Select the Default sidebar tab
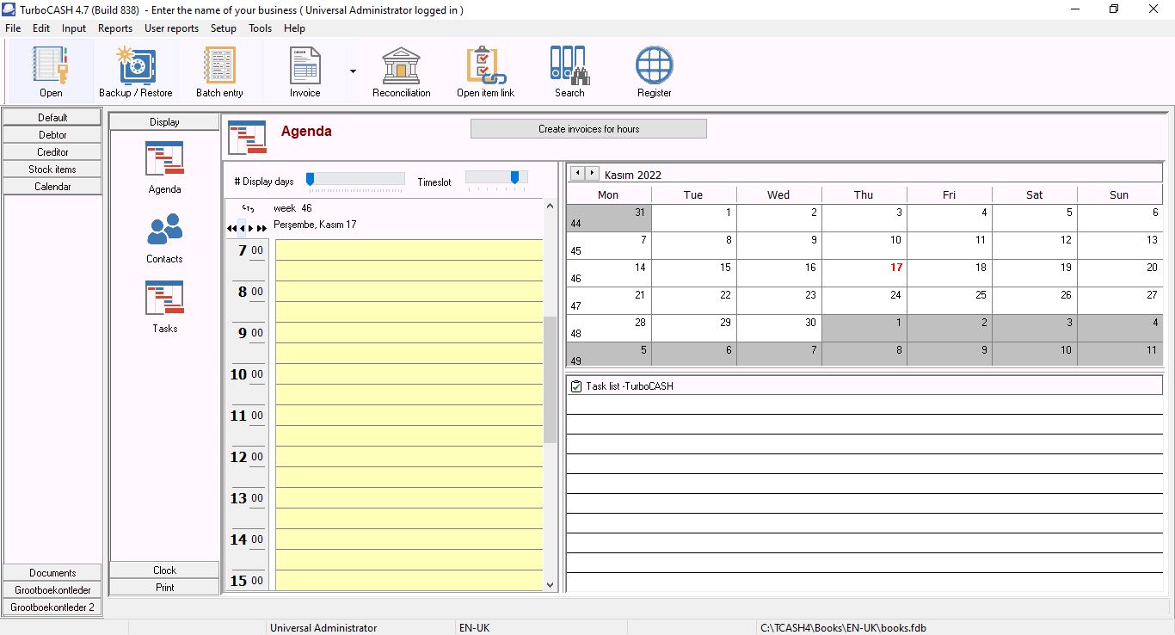This screenshot has height=635, width=1175. pyautogui.click(x=52, y=117)
